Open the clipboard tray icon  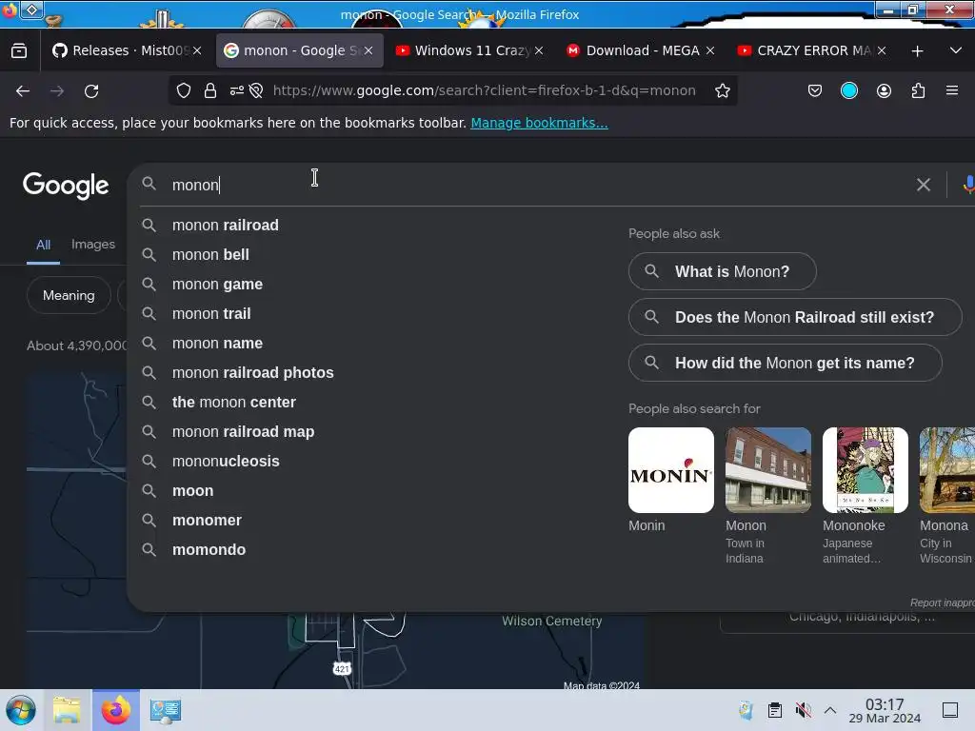(775, 710)
